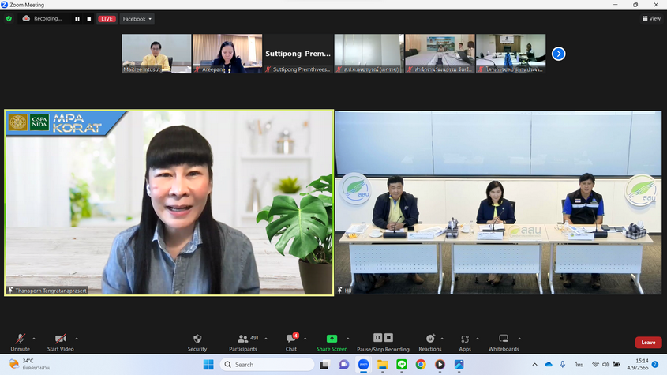667x375 pixels.
Task: Show next participants with the blue arrow
Action: [558, 54]
